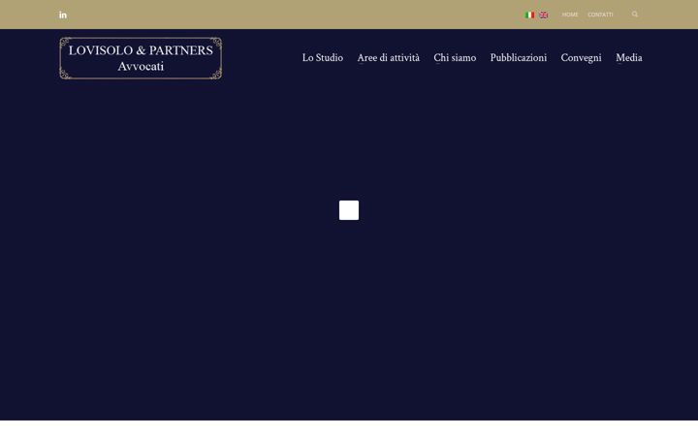
Task: Open the CONTATTI link
Action: (x=600, y=15)
